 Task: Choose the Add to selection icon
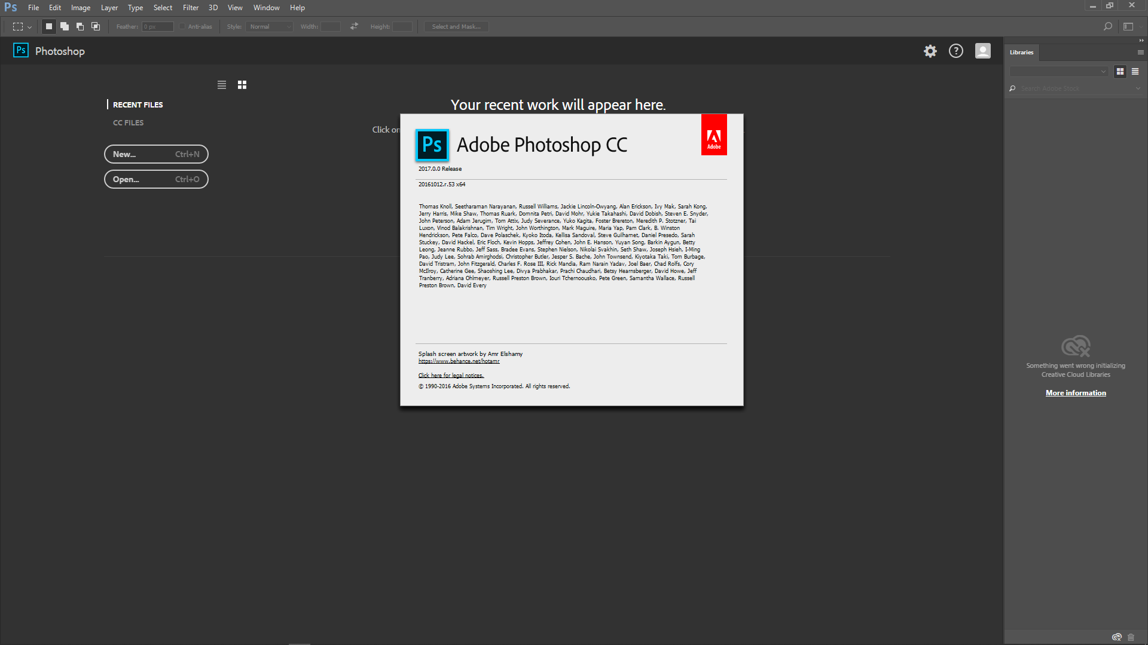click(x=65, y=27)
